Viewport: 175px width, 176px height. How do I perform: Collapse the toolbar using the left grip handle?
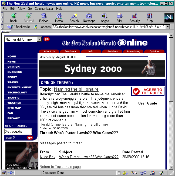pyautogui.click(x=2, y=17)
